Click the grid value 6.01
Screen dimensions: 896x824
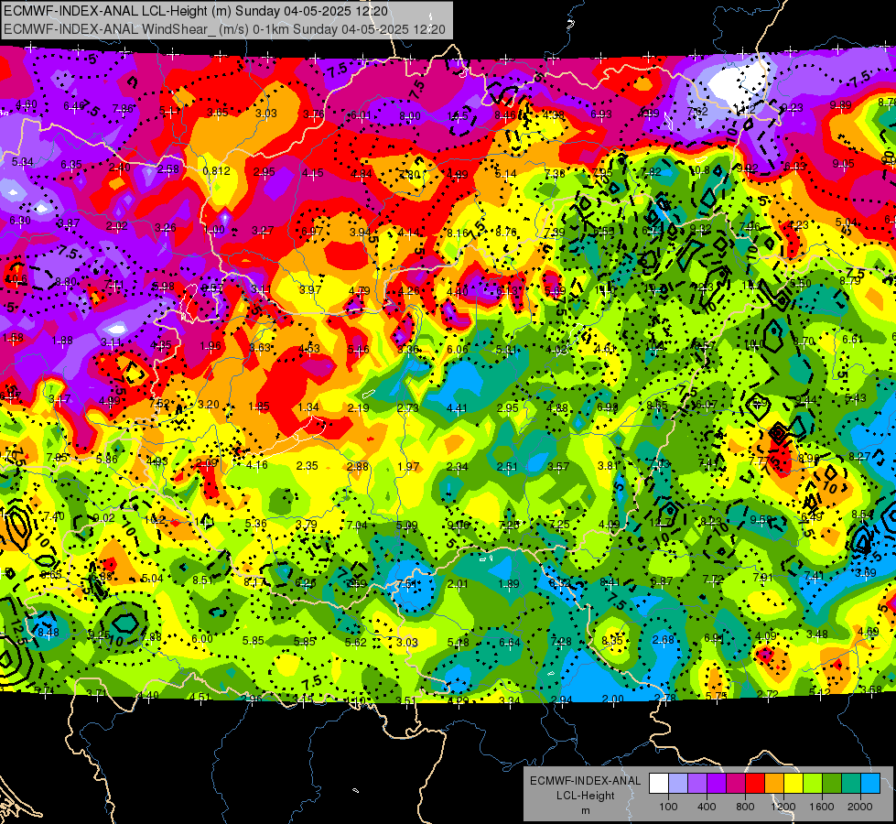(361, 115)
